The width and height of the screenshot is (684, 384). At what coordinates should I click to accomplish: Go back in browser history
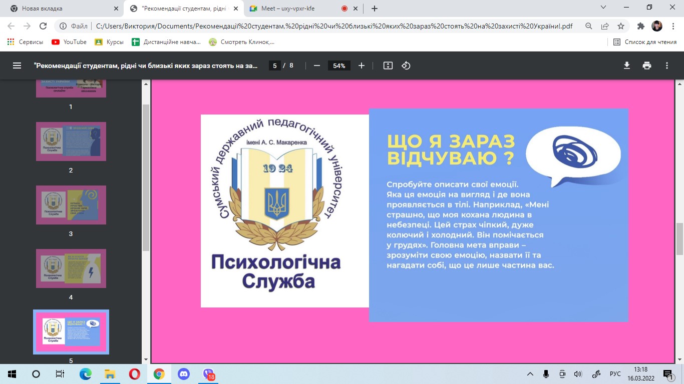(11, 26)
